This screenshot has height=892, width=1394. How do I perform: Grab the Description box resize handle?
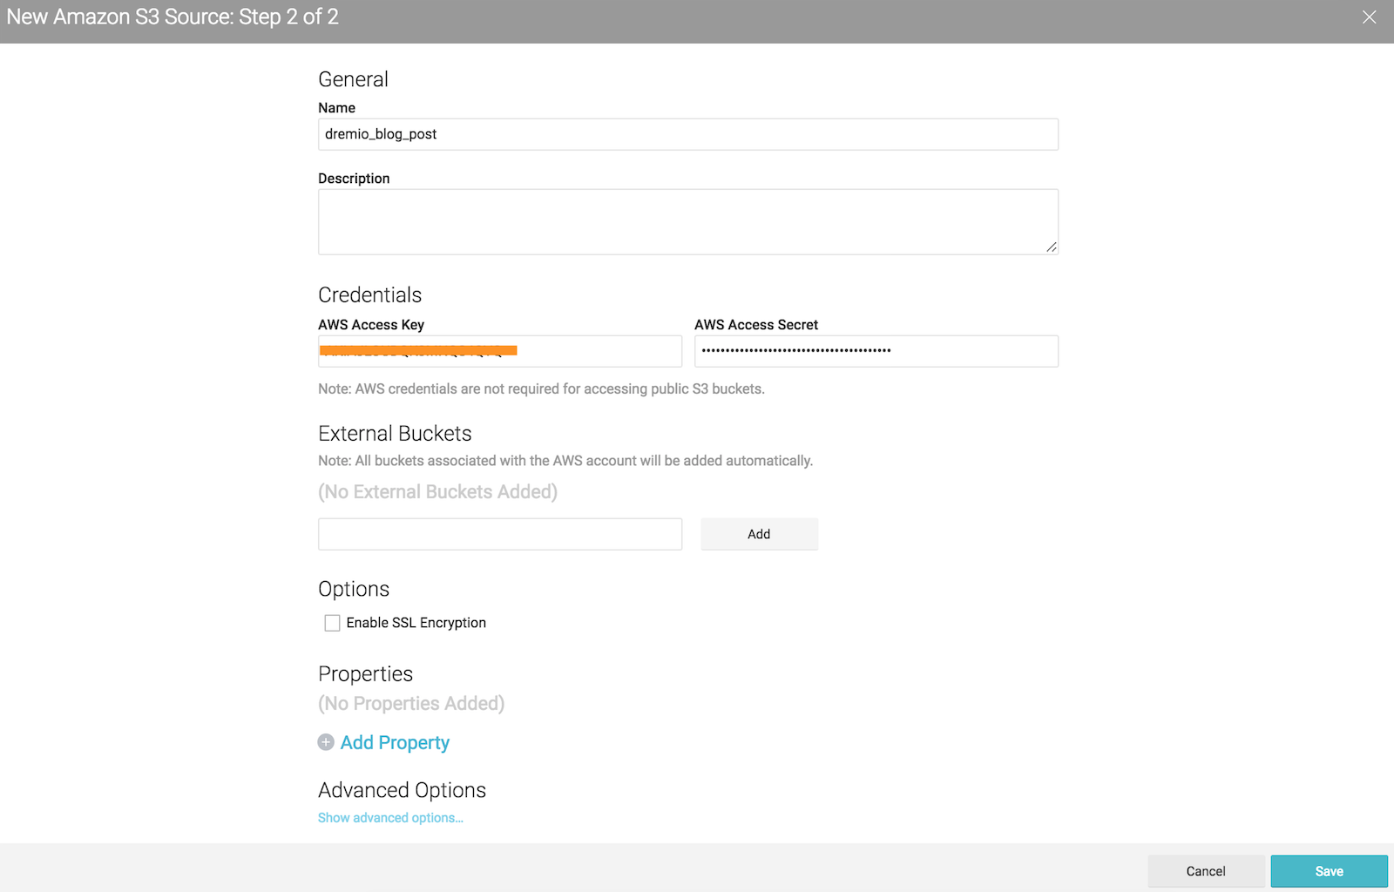click(x=1052, y=247)
